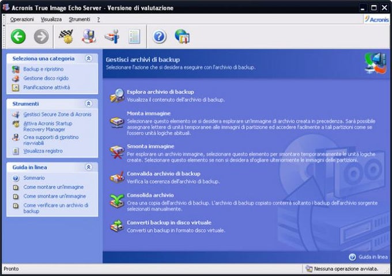Viewport: 392px width, 276px height.
Task: Click Attiva Acronis Startup Recovery Manager link
Action: (x=48, y=126)
